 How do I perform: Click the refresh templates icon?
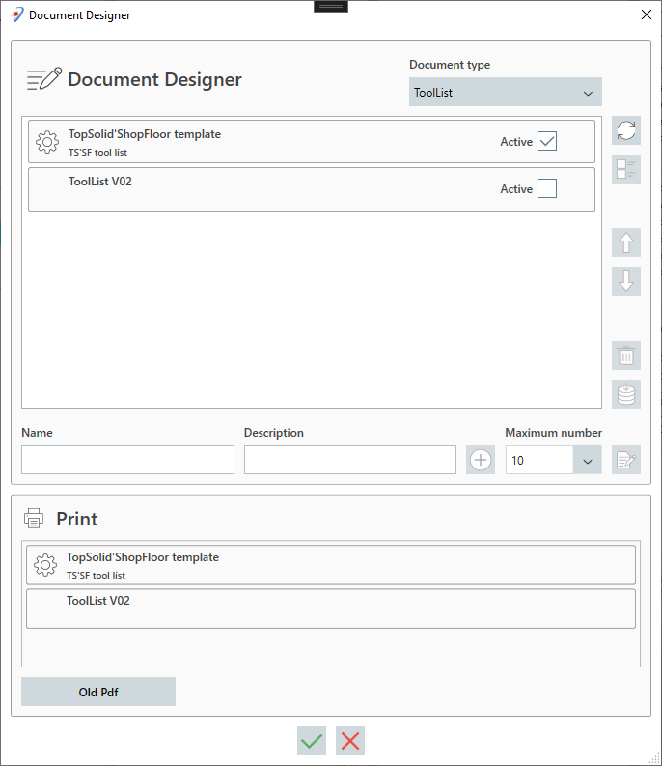point(626,130)
